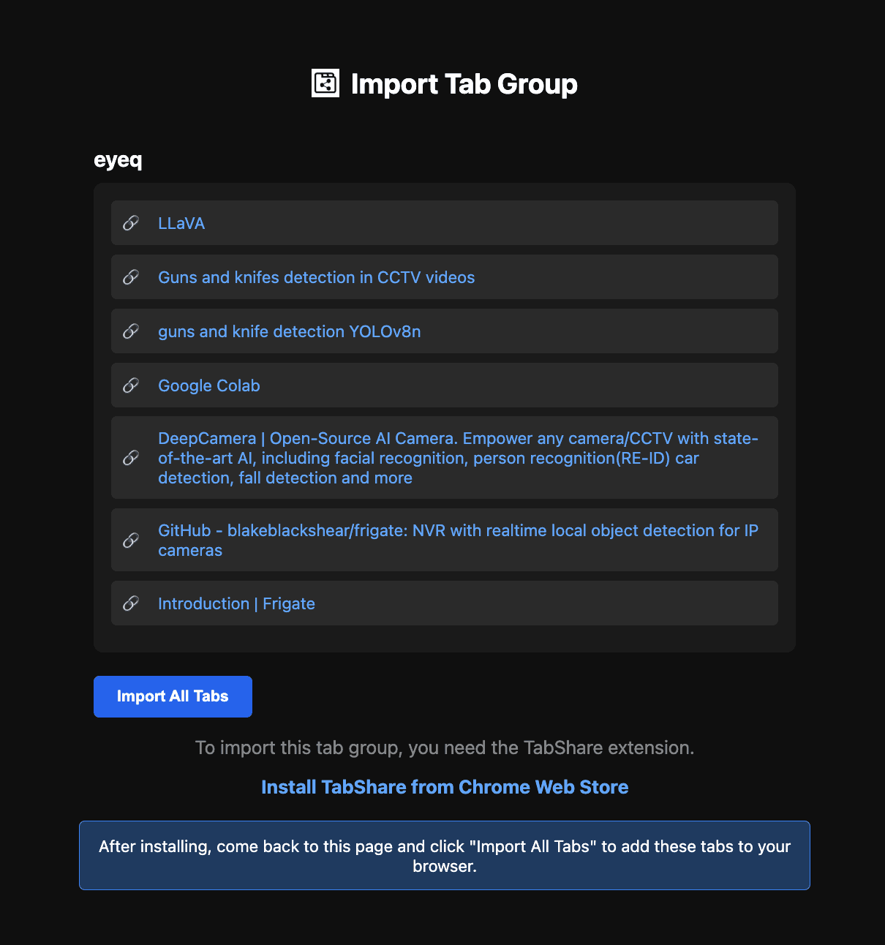Open Install TabShare from Chrome Web Store

click(444, 787)
